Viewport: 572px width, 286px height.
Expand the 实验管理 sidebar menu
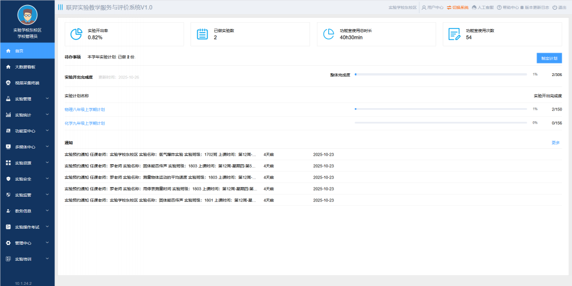[x=27, y=99]
